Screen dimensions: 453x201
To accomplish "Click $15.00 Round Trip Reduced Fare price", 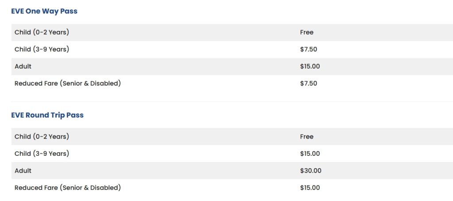I will click(x=310, y=188).
